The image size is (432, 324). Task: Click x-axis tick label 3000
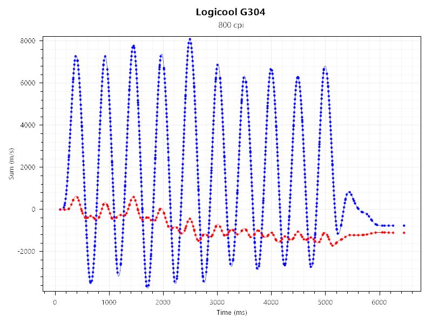(217, 302)
